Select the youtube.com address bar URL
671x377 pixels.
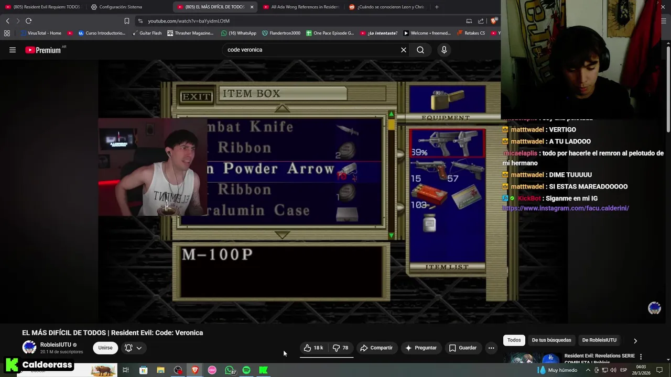[x=189, y=21]
